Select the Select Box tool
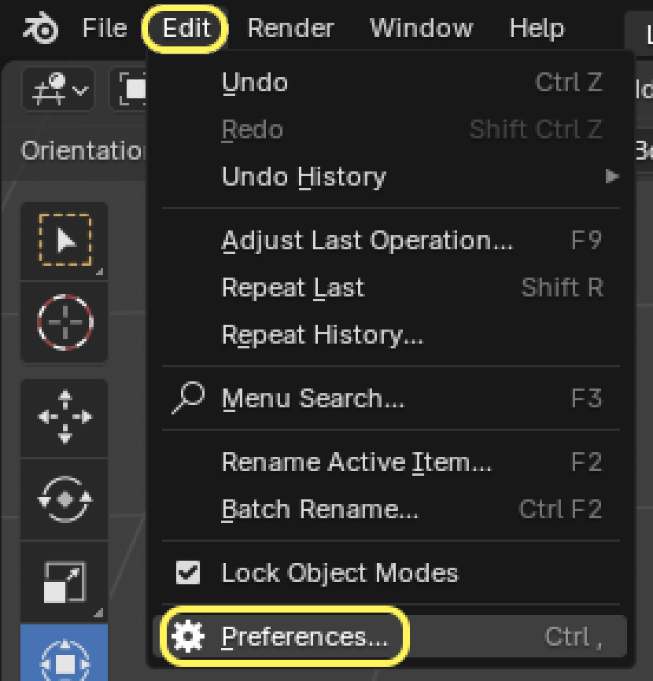 (x=65, y=241)
